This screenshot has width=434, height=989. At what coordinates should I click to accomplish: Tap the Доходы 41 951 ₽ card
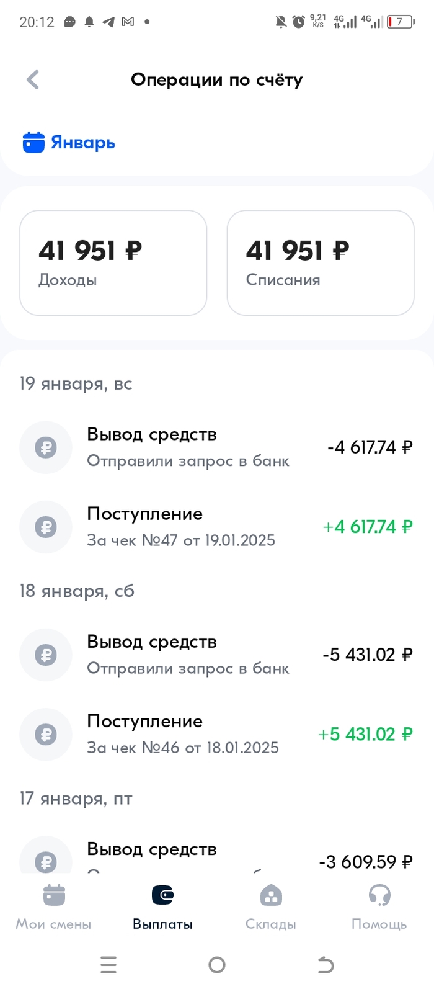[x=113, y=263]
